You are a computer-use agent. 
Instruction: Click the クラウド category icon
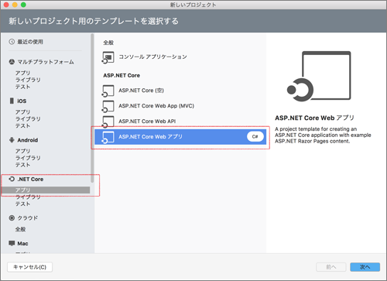(x=12, y=218)
